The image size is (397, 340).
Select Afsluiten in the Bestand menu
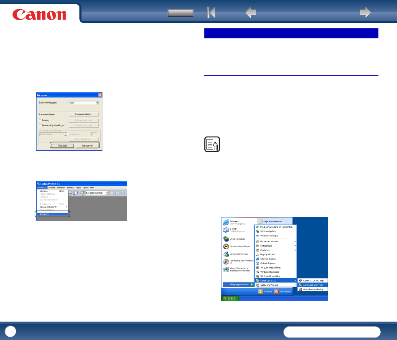click(52, 214)
